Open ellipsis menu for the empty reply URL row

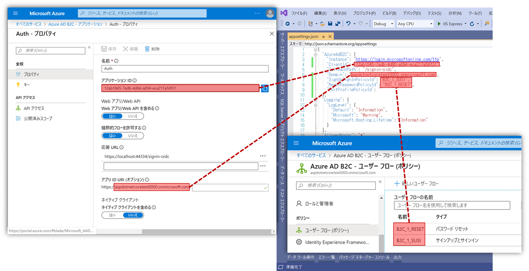coord(263,166)
